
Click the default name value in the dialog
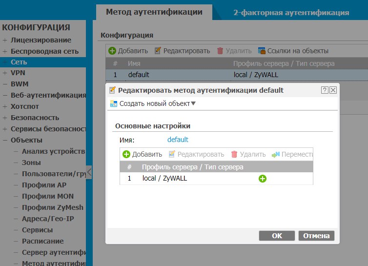[x=178, y=140]
